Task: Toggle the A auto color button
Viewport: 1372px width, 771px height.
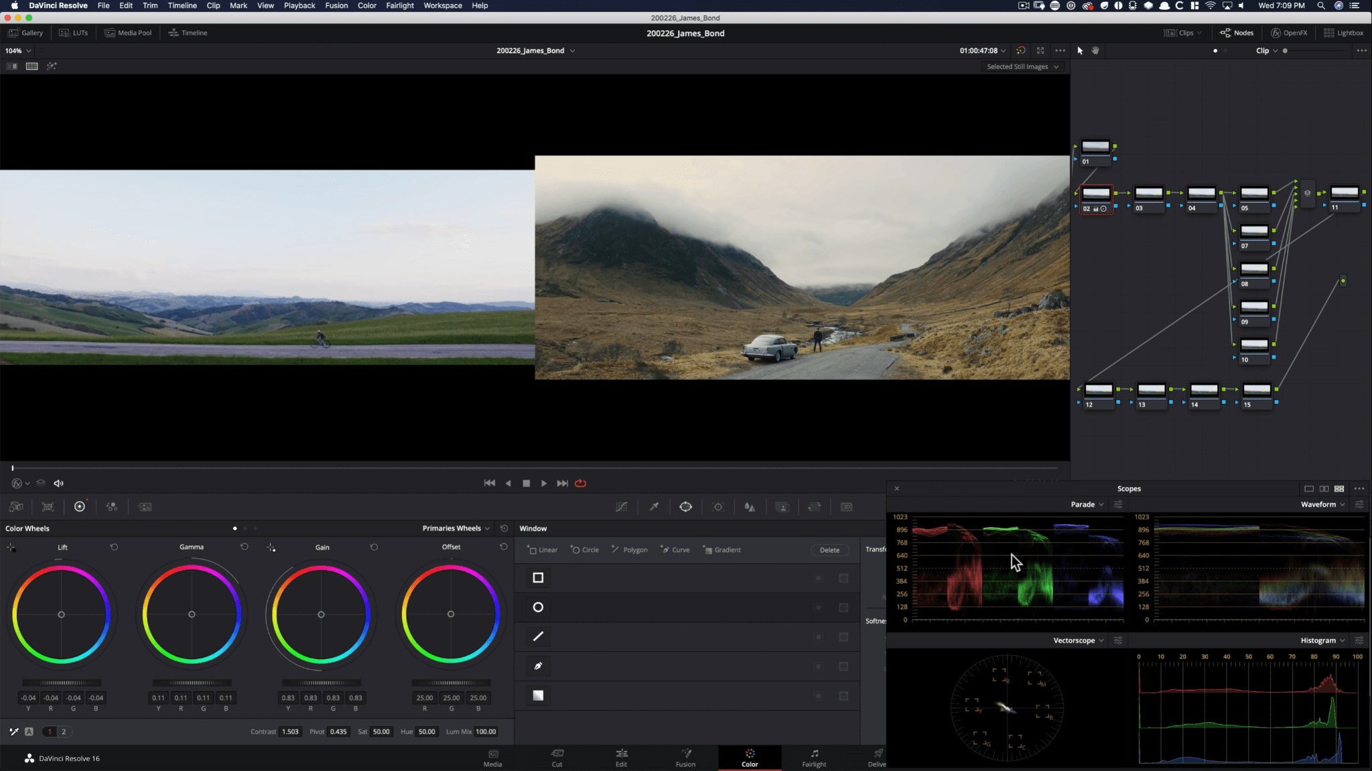Action: (29, 731)
